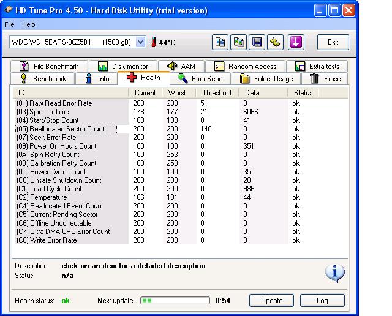Click the 44°C temperature reading

167,42
